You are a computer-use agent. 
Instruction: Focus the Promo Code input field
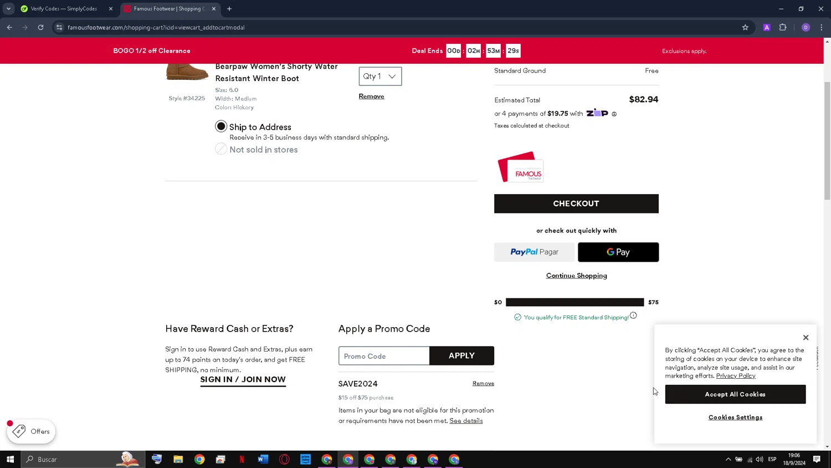pos(384,356)
